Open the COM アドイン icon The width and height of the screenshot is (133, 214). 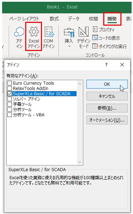[x=49, y=32]
